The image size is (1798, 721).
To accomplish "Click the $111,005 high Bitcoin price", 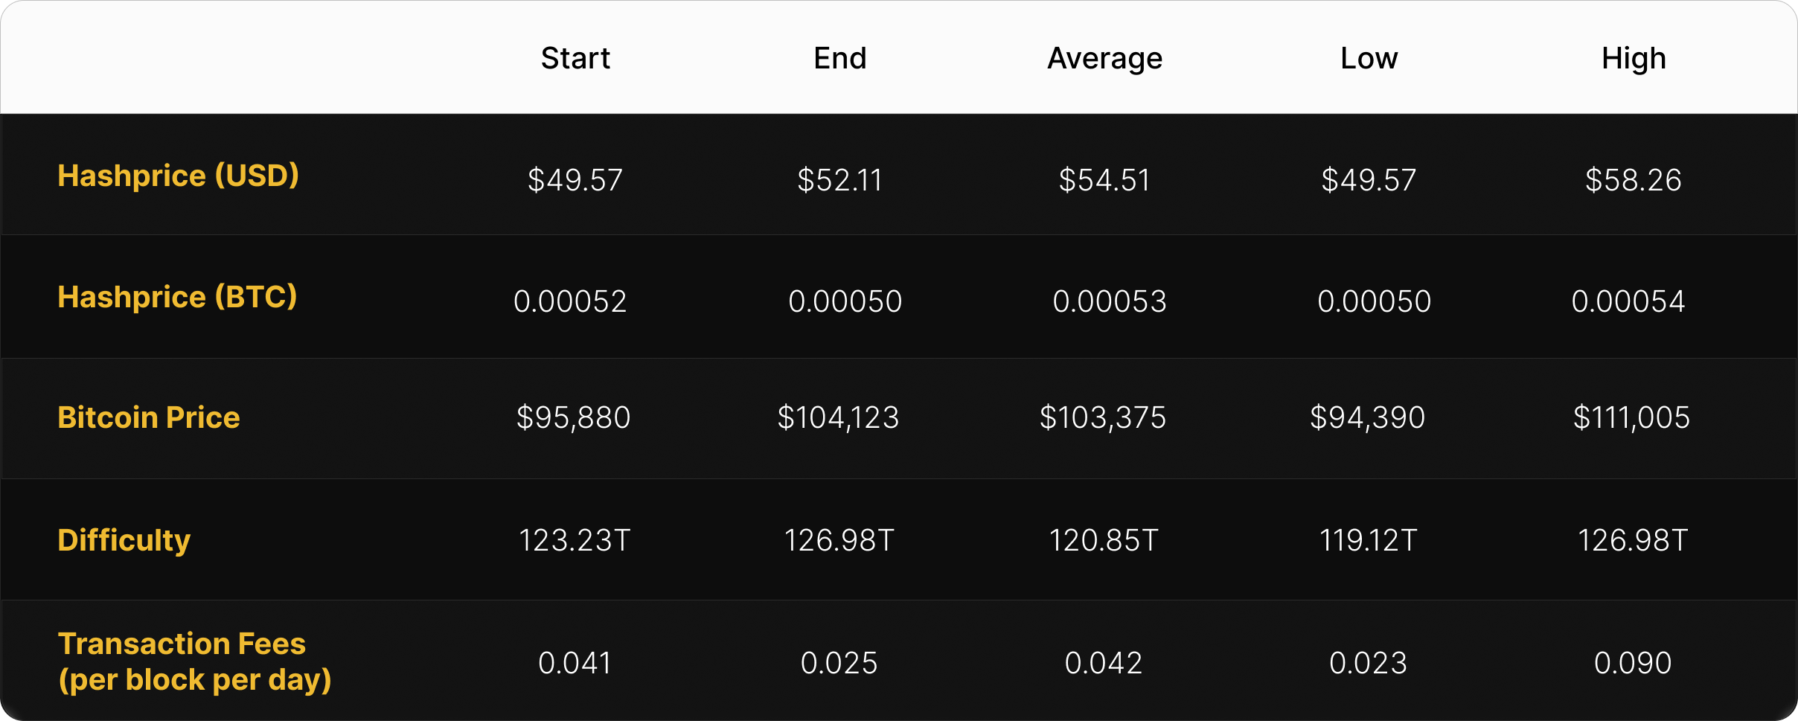I will coord(1631,417).
